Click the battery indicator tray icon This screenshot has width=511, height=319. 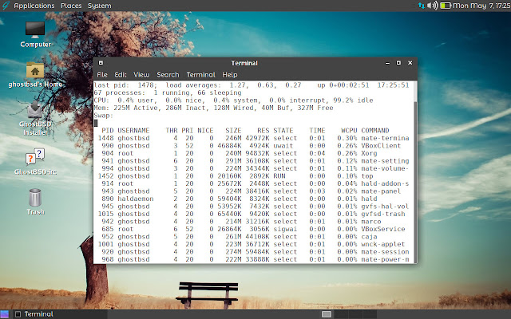[x=446, y=6]
